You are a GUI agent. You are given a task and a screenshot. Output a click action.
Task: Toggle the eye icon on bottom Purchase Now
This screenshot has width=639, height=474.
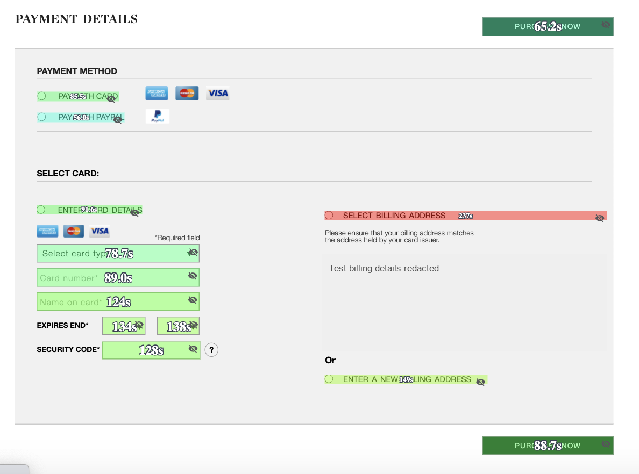[x=606, y=444]
